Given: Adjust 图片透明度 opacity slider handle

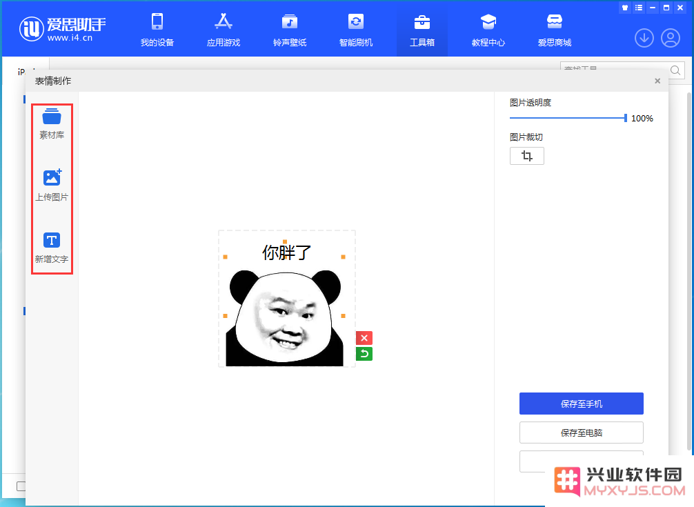Looking at the screenshot, I should 626,118.
